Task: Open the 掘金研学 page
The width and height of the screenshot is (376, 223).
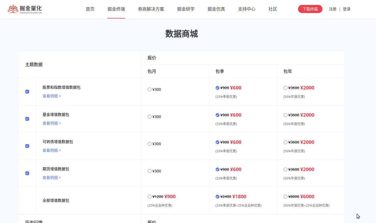Action: 186,9
